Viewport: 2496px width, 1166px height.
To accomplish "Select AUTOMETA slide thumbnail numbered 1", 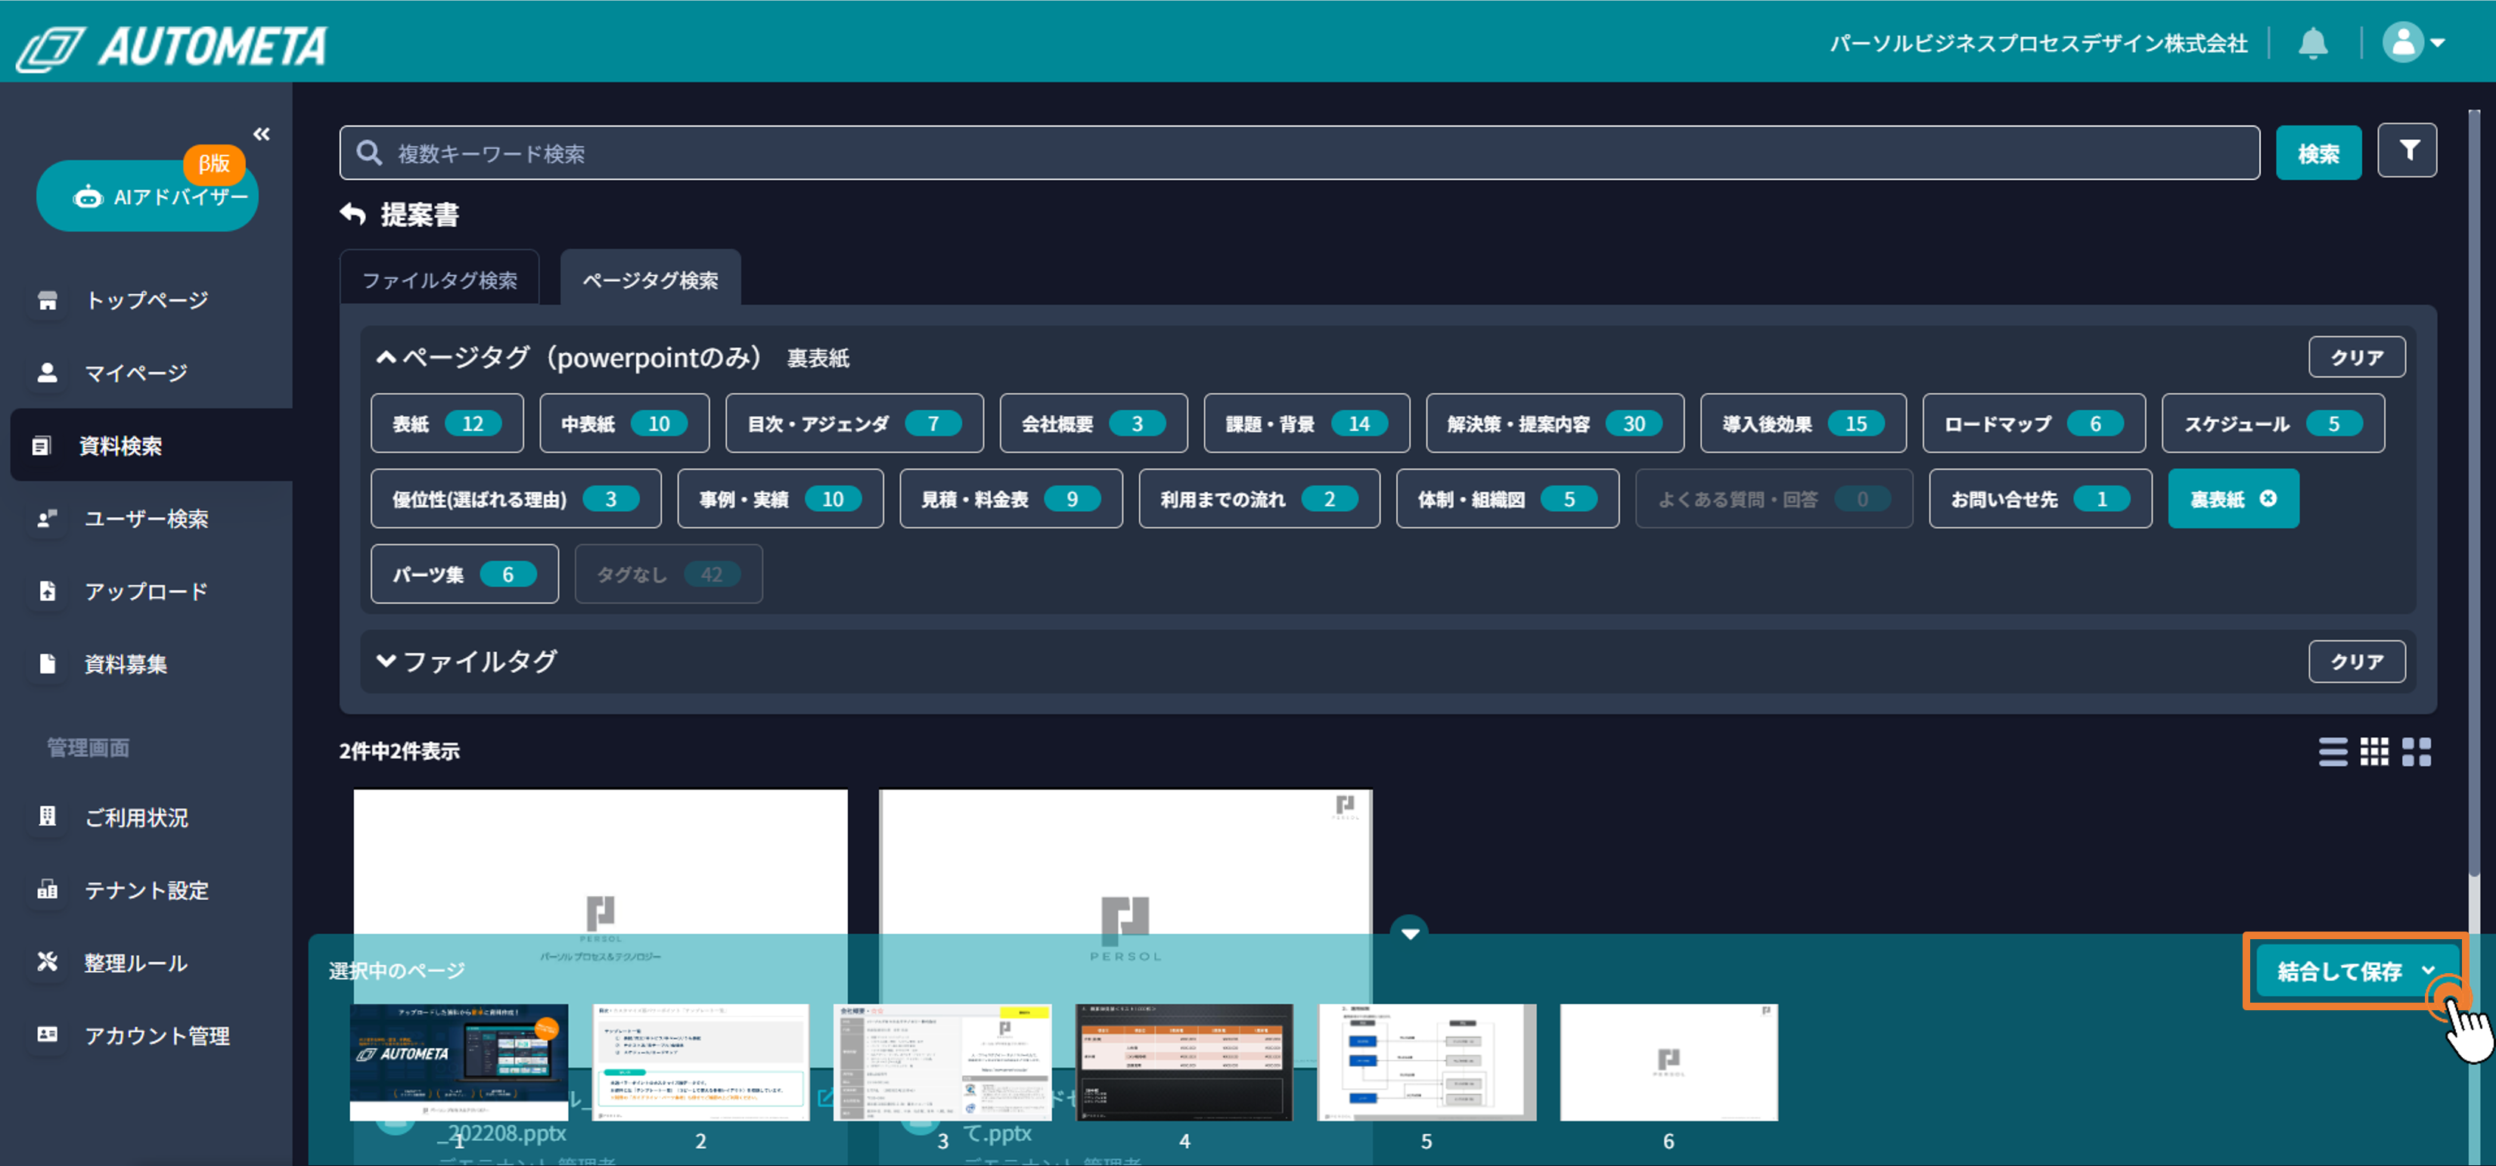I will [x=458, y=1062].
